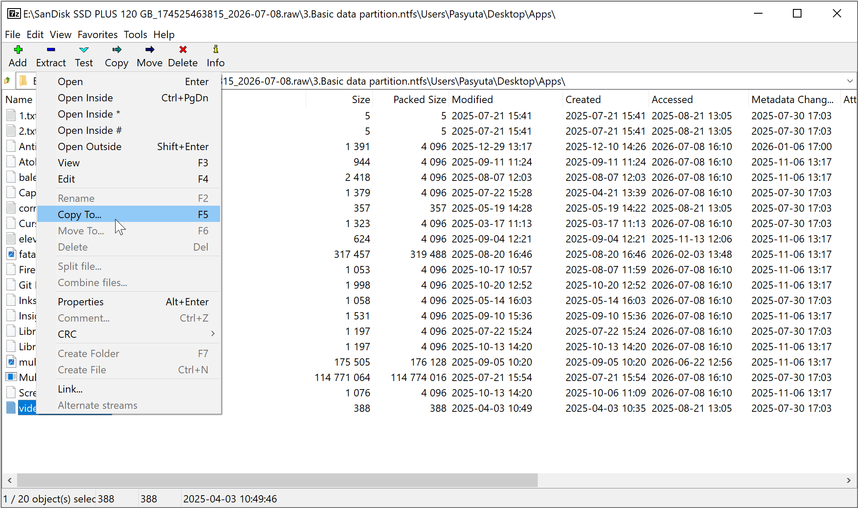The width and height of the screenshot is (858, 508).
Task: Open the File menu
Action: [x=12, y=34]
